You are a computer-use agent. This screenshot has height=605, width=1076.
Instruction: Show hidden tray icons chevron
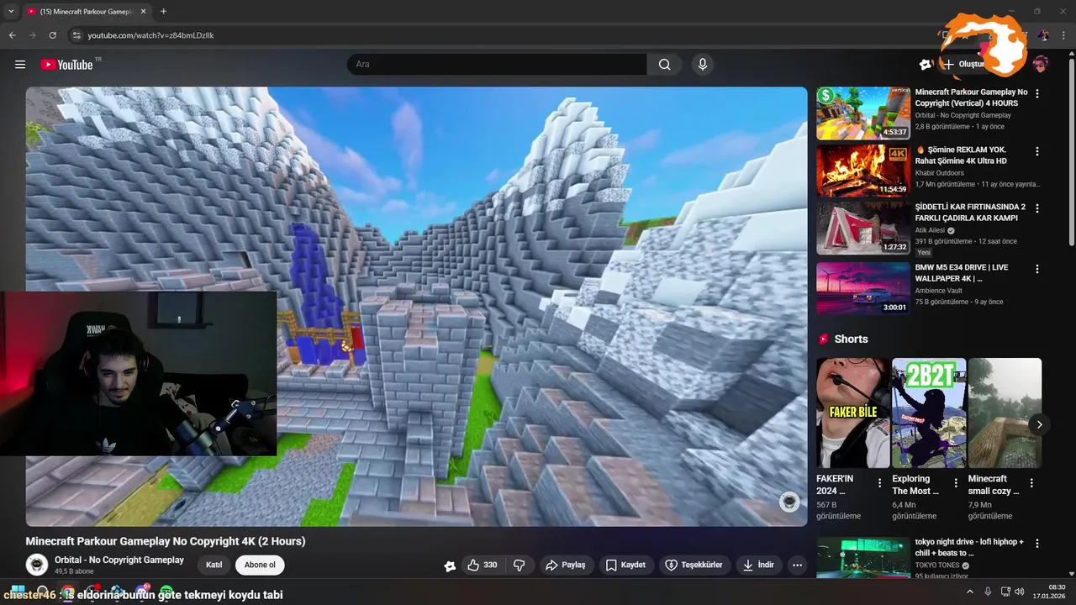point(969,592)
